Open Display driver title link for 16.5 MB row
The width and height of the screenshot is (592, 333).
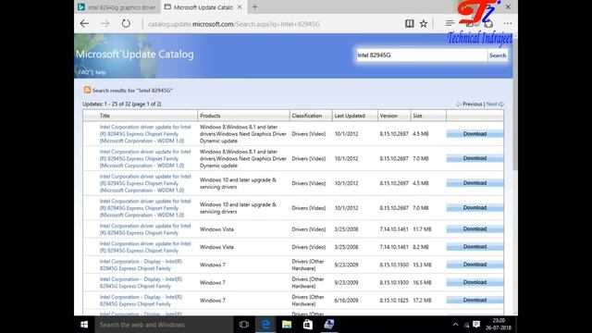pos(141,282)
